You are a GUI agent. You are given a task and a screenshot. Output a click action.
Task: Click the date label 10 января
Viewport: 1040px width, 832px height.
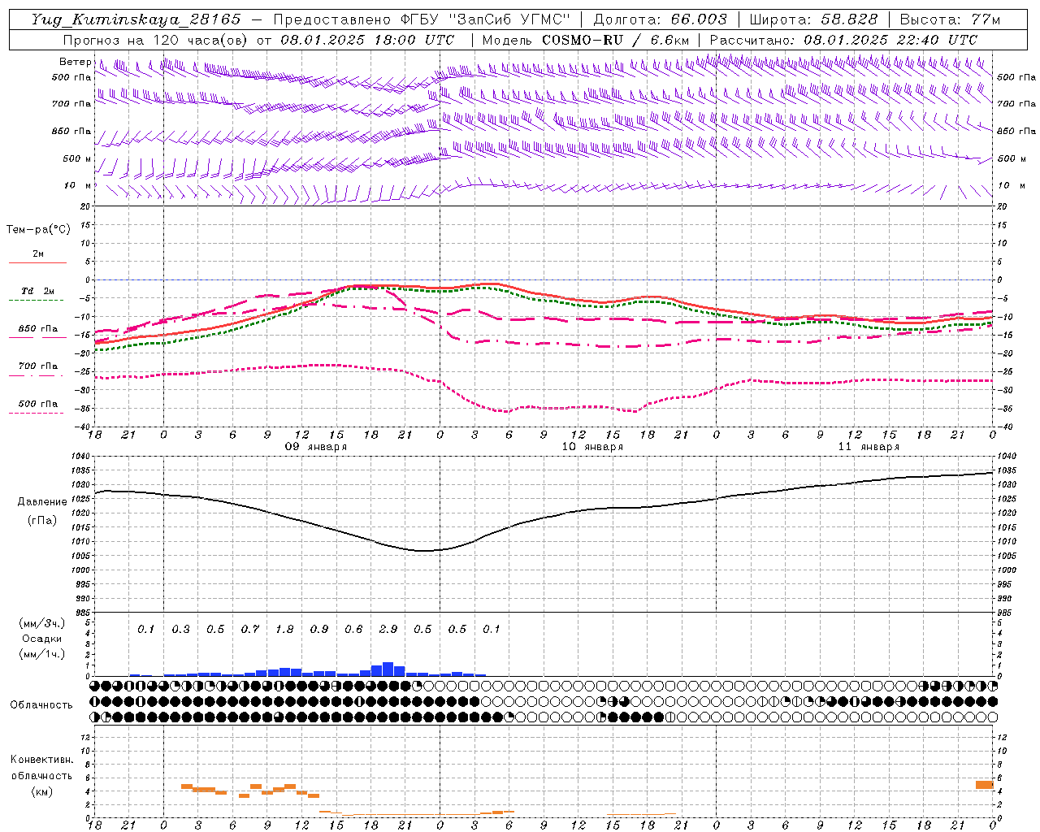[x=592, y=447]
